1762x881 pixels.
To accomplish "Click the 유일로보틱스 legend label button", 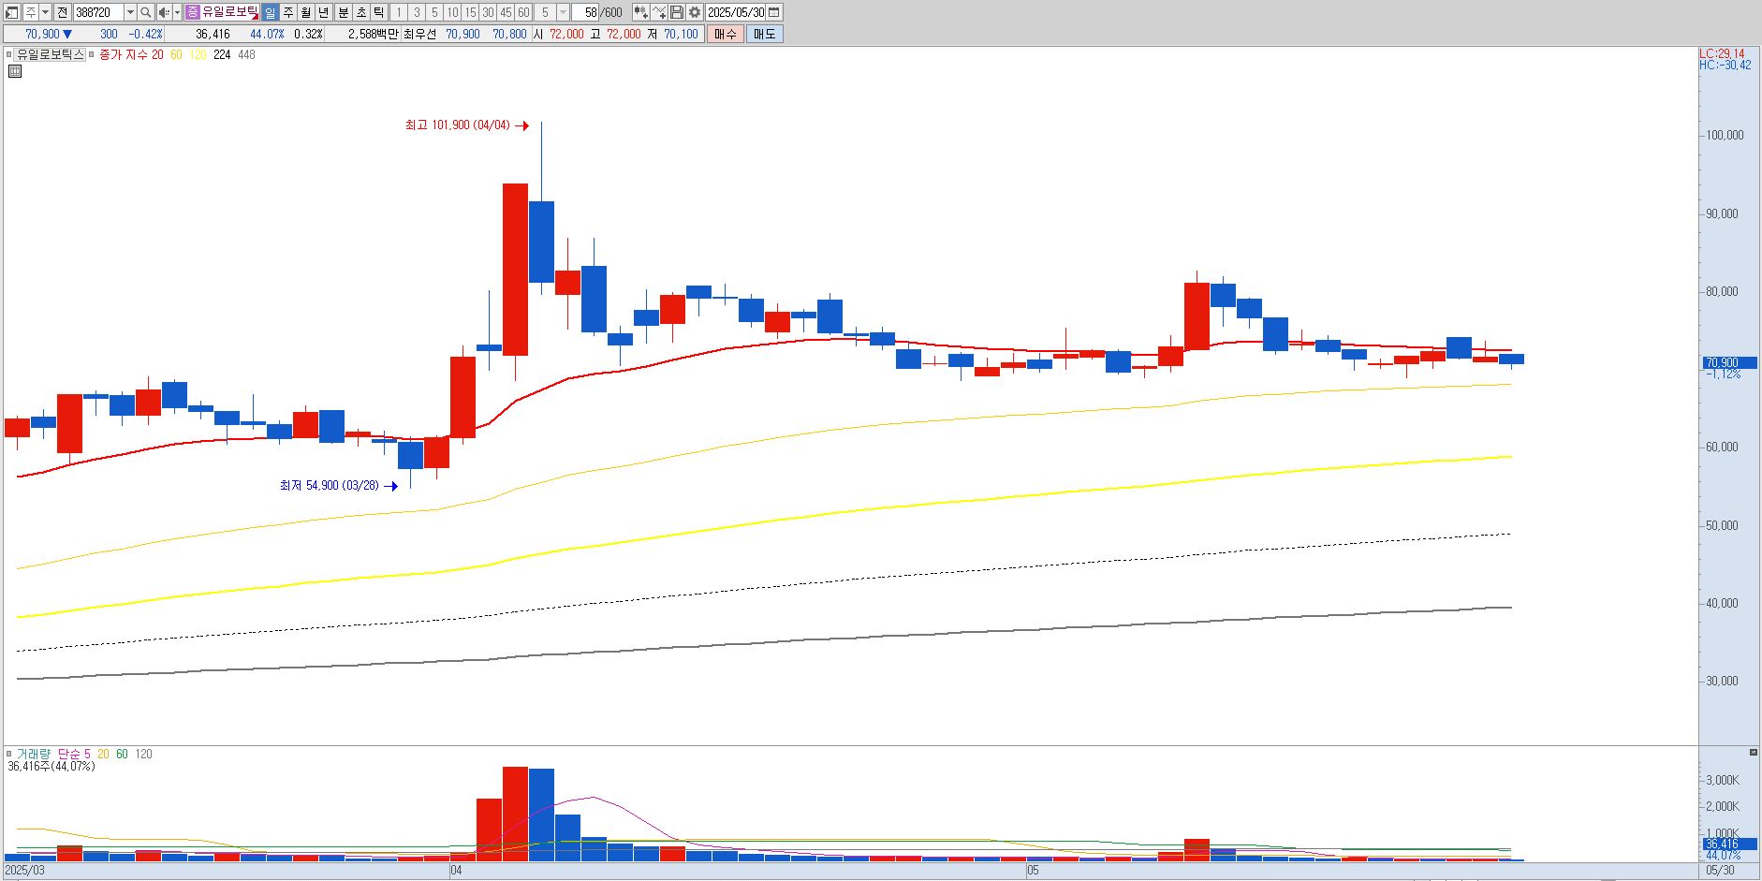I will click(51, 55).
